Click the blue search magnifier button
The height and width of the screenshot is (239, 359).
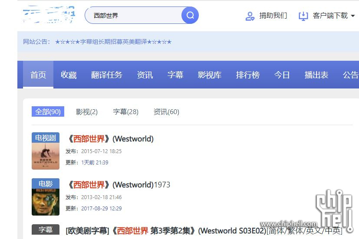[190, 15]
